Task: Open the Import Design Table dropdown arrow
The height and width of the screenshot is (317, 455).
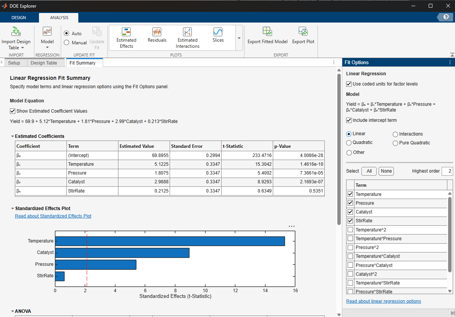Action: (22, 48)
